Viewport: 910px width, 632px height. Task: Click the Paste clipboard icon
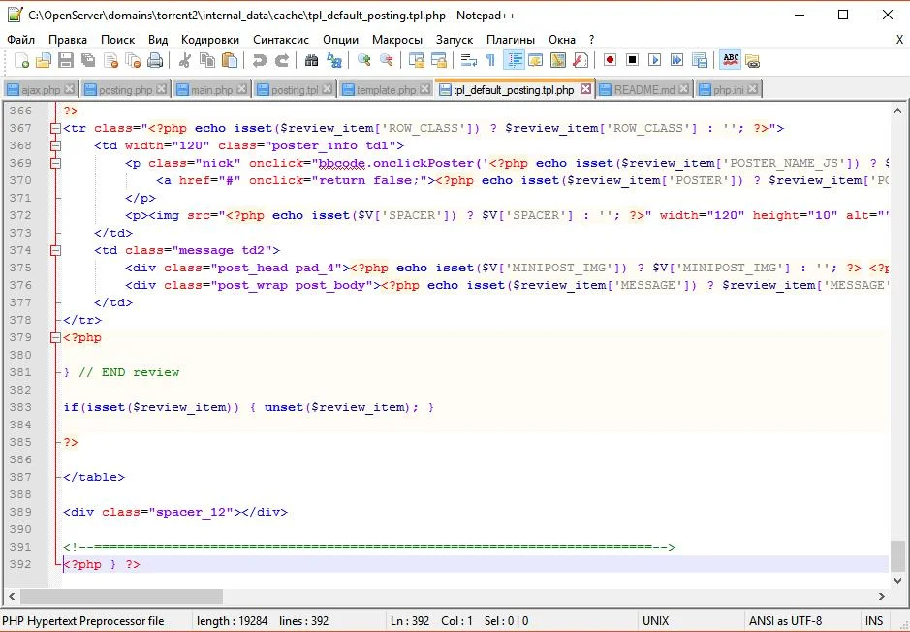coord(230,60)
